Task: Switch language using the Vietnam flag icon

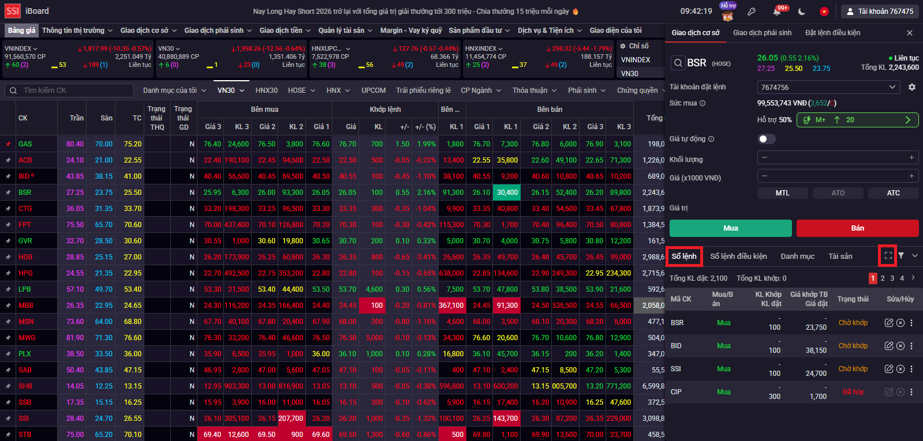Action: [x=824, y=12]
